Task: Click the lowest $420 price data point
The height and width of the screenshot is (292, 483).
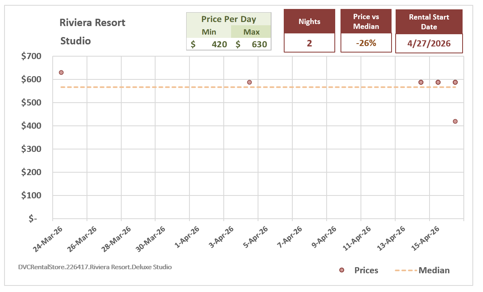Action: coord(455,121)
